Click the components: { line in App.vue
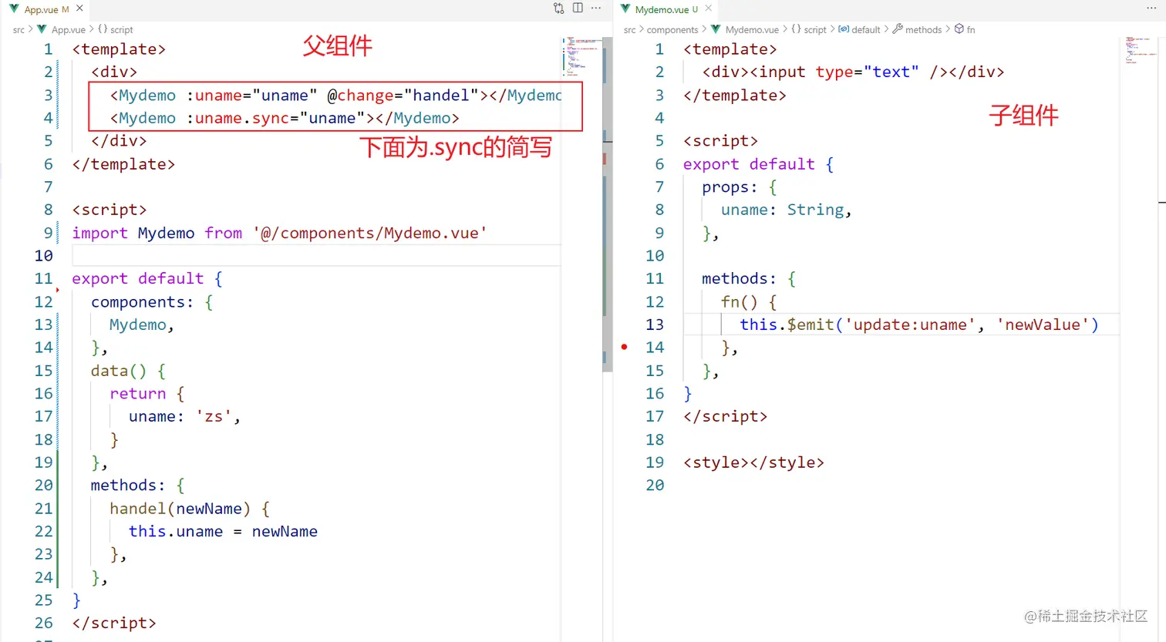1166x642 pixels. click(151, 302)
